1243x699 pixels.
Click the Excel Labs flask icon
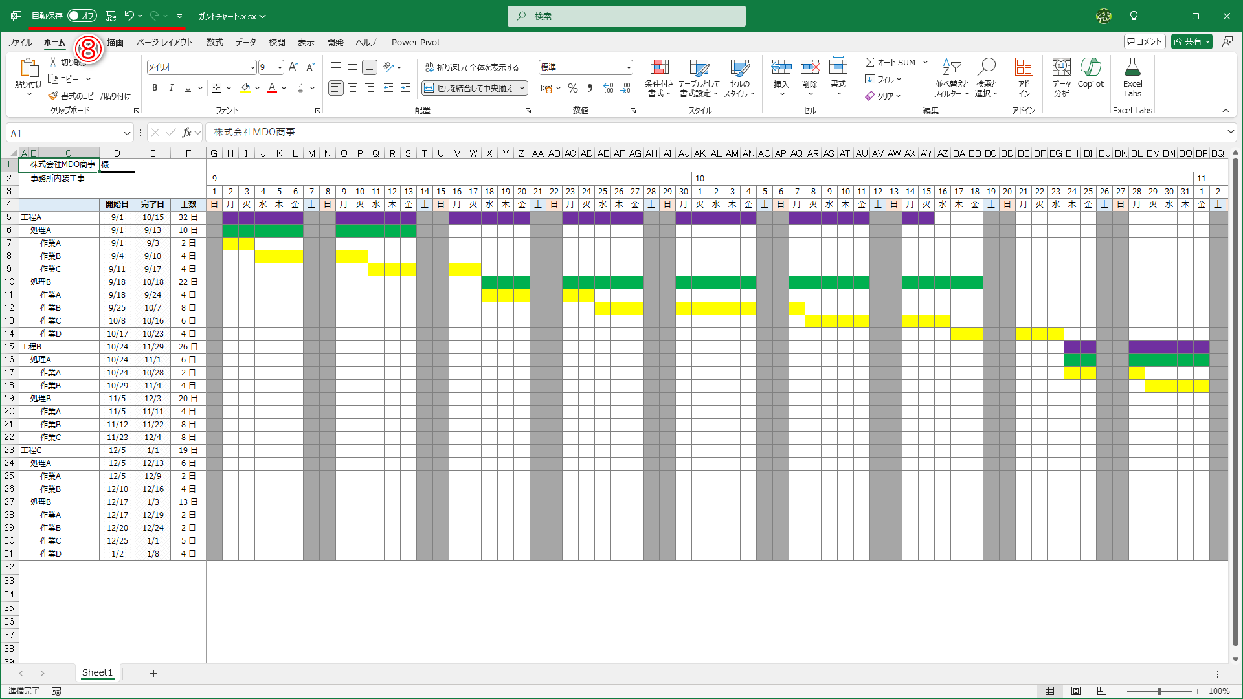1132,67
